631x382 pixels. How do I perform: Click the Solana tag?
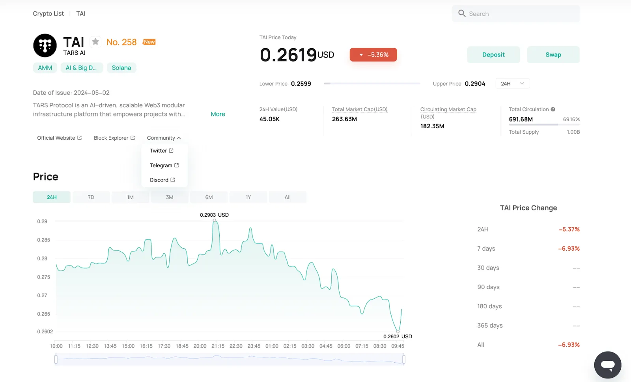tap(121, 68)
